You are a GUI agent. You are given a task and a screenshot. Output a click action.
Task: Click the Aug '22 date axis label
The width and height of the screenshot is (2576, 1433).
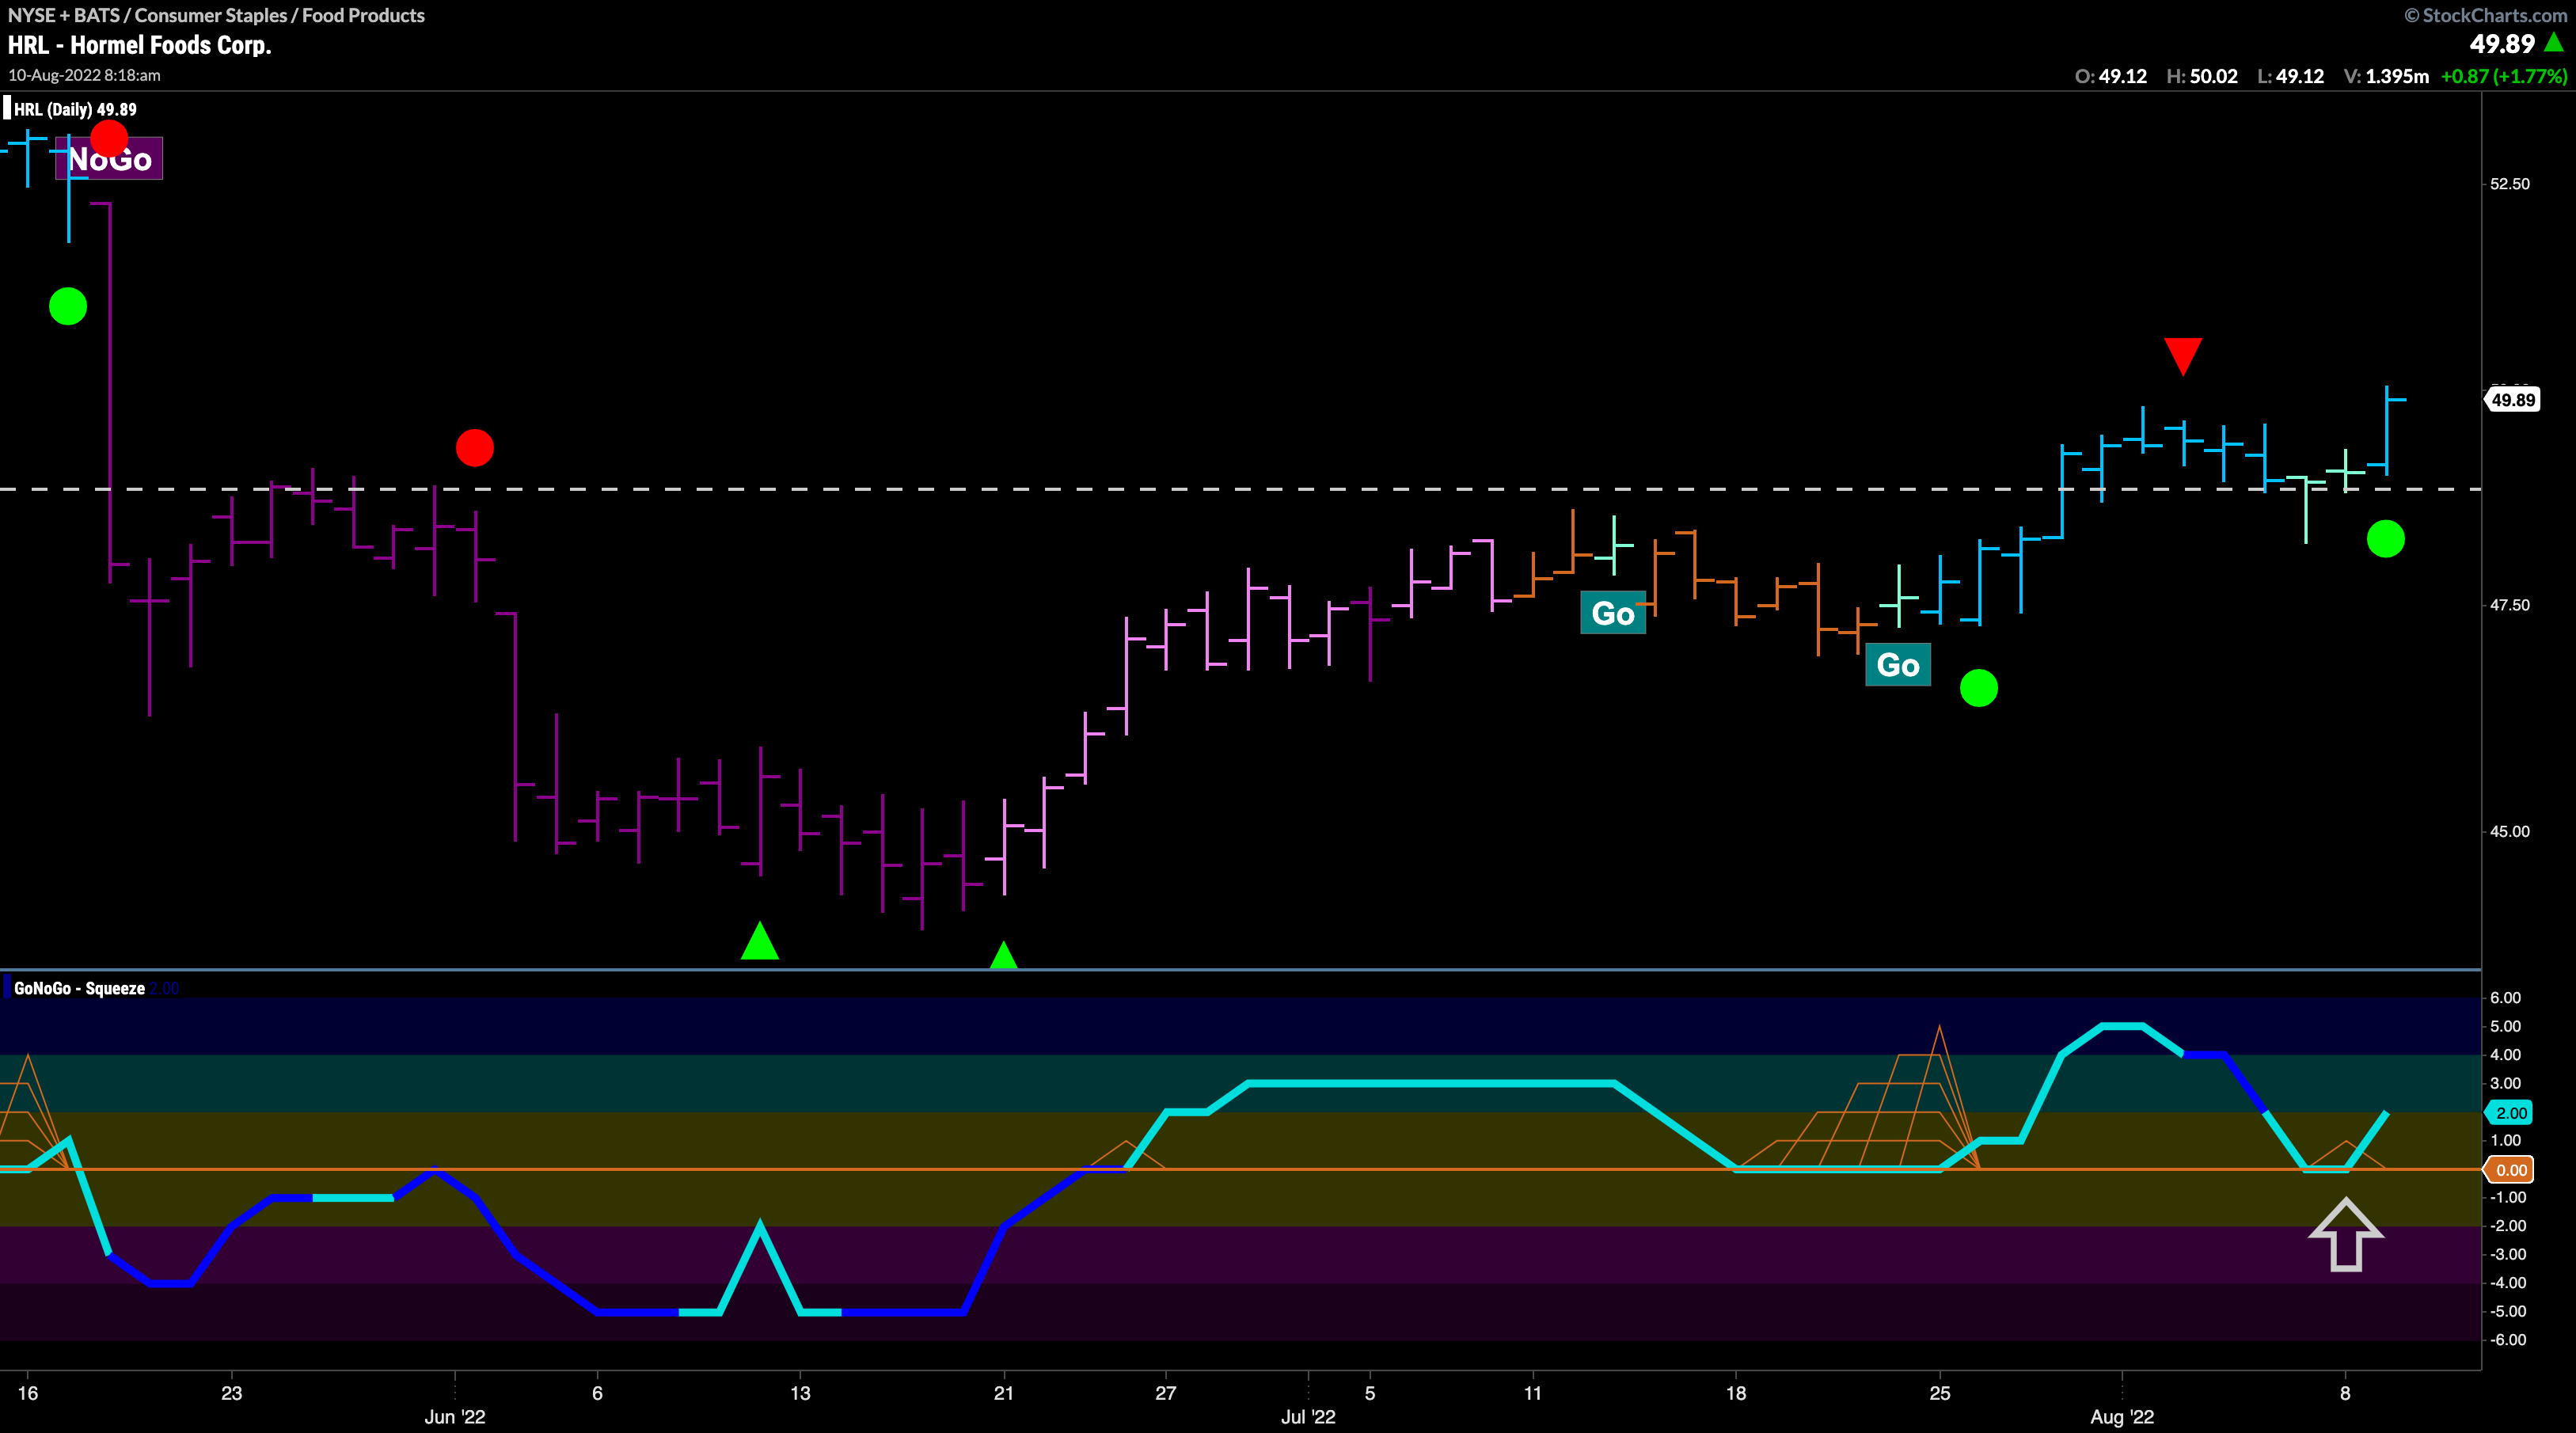click(x=2122, y=1417)
